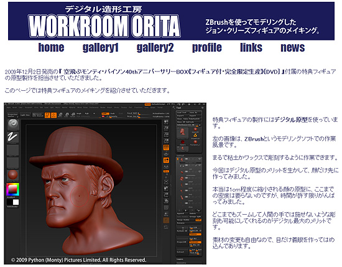The image size is (342, 267).
Task: Click the Tool palette dock icon
Action: pyautogui.click(x=203, y=108)
